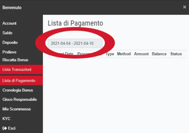Select the Lista di Pagamento tab

tap(19, 81)
